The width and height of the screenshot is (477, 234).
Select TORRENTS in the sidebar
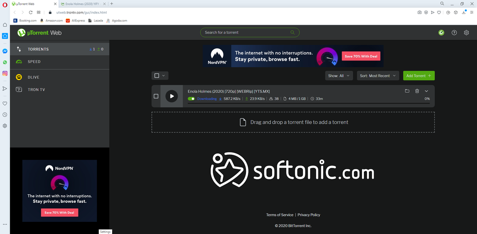(60, 49)
